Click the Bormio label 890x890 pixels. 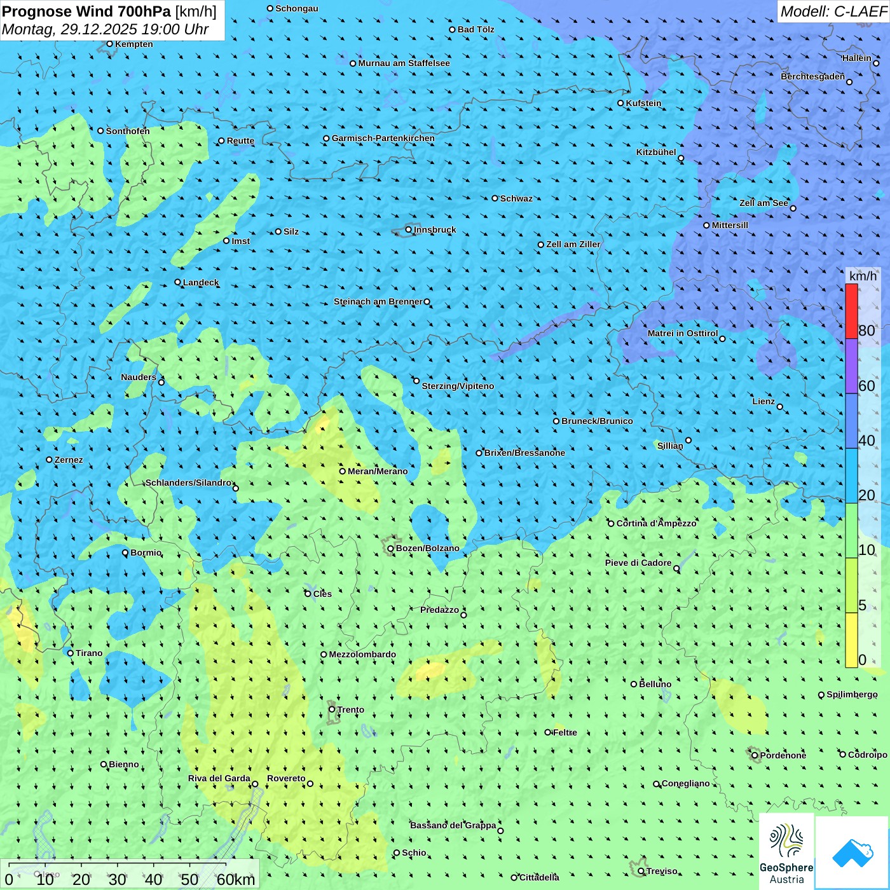pos(146,552)
